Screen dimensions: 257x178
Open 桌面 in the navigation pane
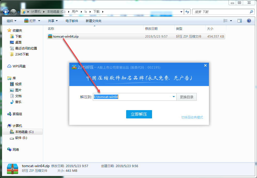(x=18, y=42)
